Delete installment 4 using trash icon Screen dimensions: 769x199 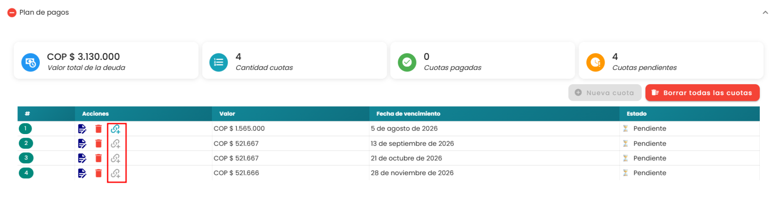pos(98,173)
